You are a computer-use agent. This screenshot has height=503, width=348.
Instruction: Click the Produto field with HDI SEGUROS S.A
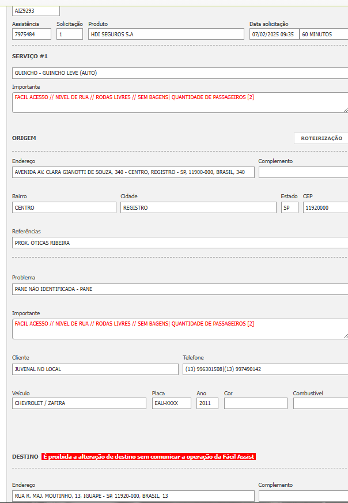coord(166,35)
